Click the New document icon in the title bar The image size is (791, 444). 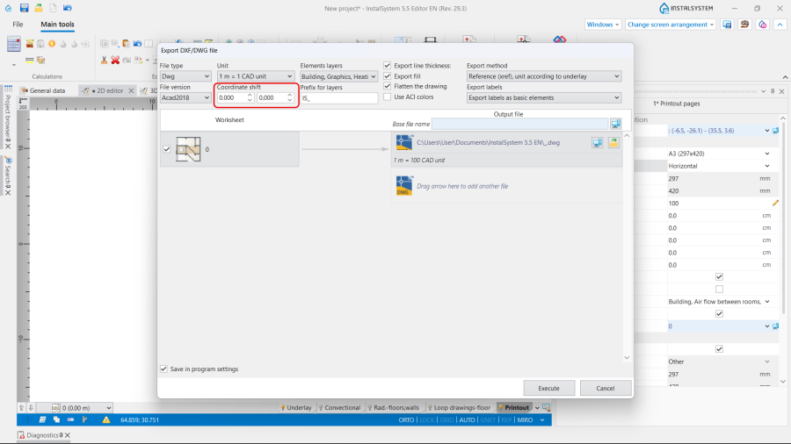pyautogui.click(x=53, y=8)
